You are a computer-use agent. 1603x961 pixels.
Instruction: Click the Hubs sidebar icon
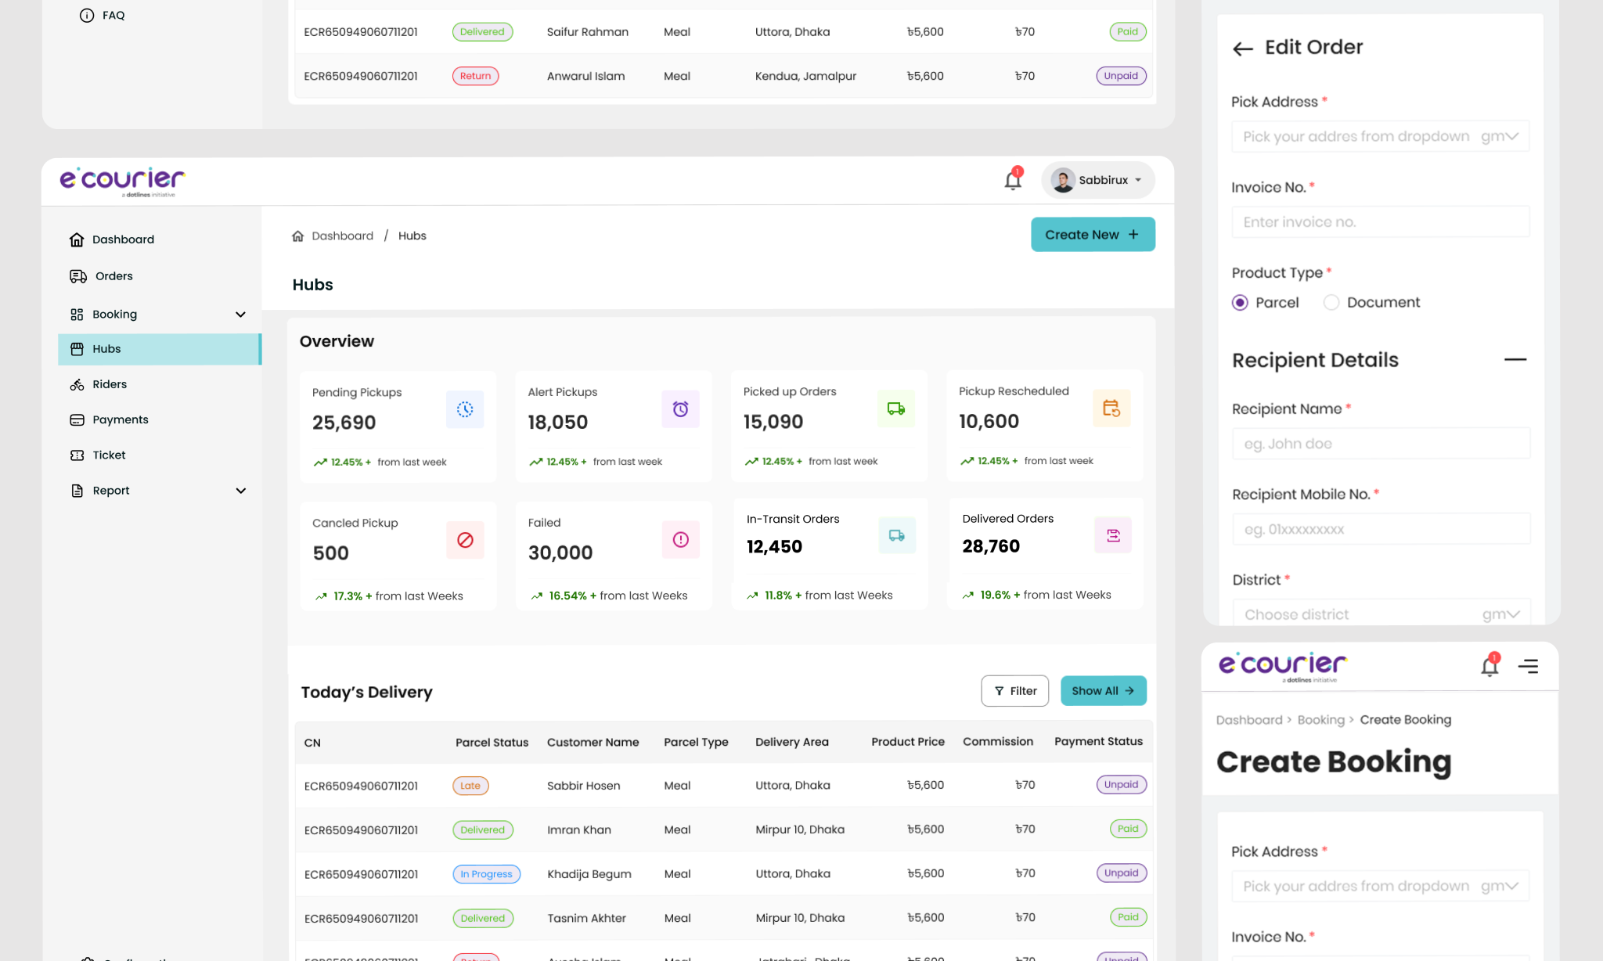tap(77, 349)
